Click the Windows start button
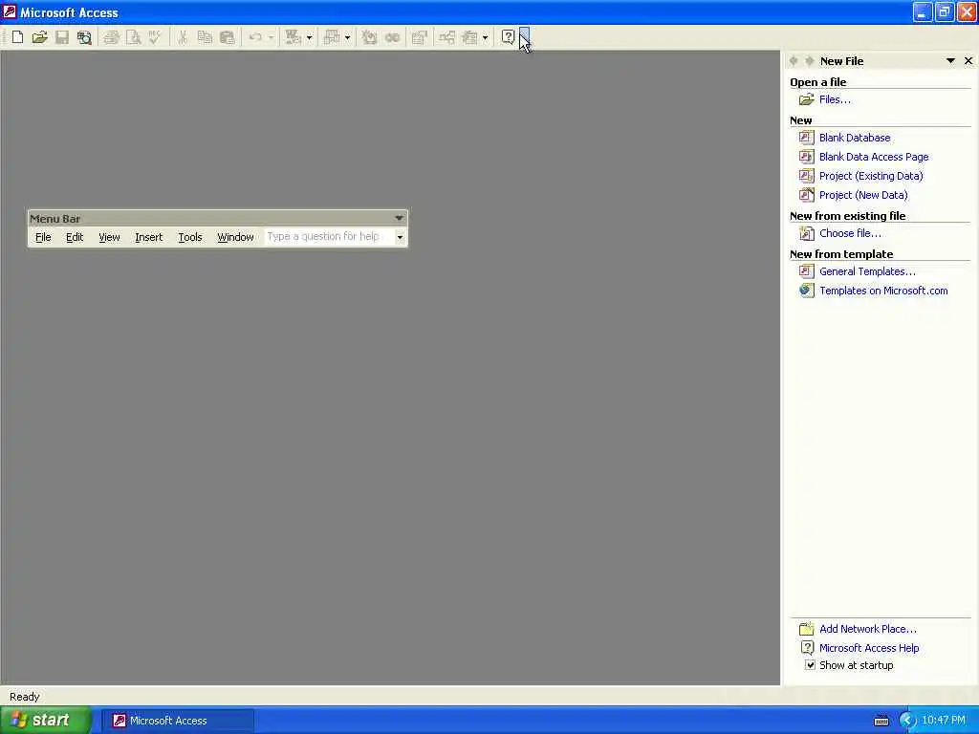 [46, 720]
